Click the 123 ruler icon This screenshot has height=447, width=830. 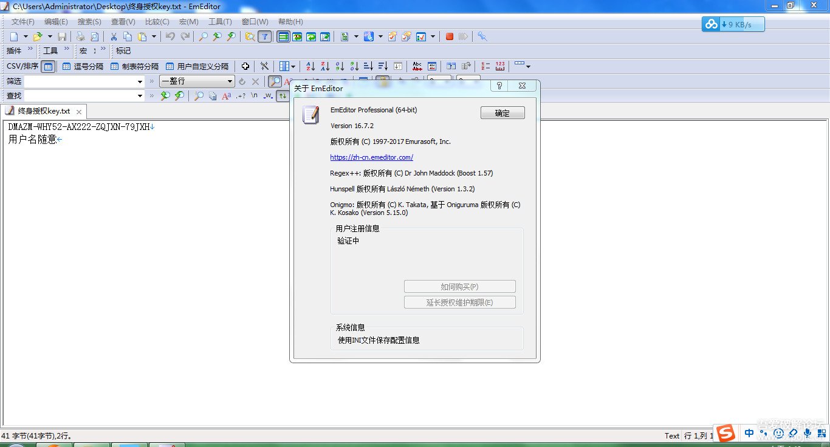pyautogui.click(x=500, y=66)
